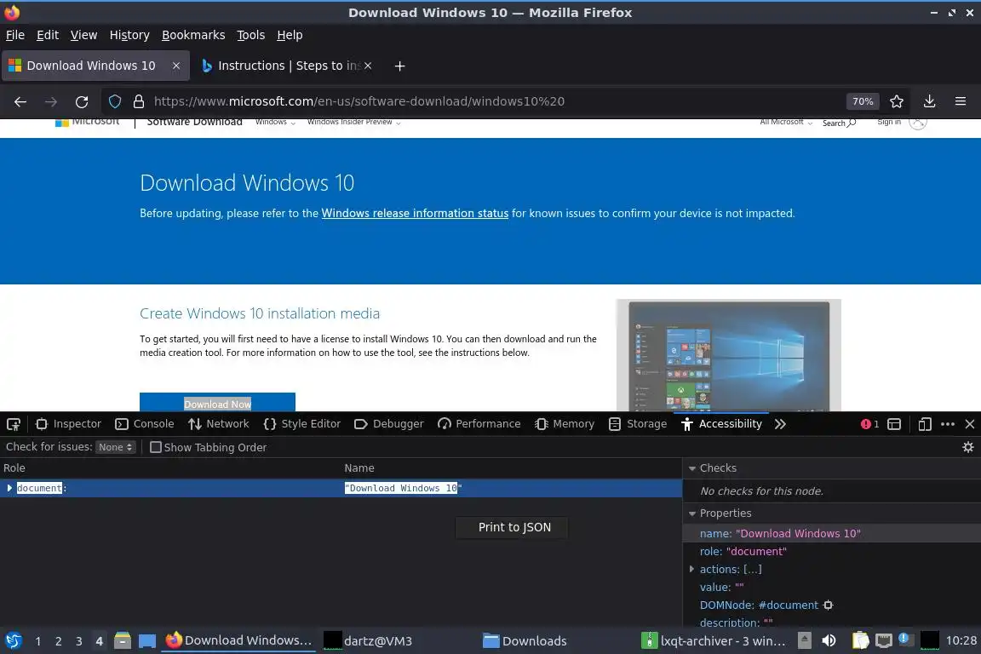Screen dimensions: 981x654
Task: Open the Style Editor panel
Action: (x=301, y=424)
